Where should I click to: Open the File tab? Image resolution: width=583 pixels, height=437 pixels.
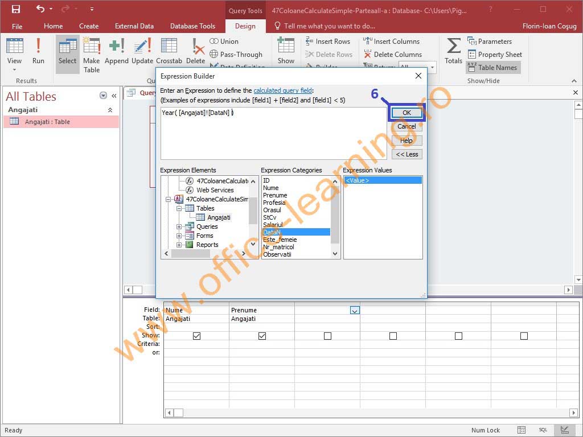coord(17,26)
